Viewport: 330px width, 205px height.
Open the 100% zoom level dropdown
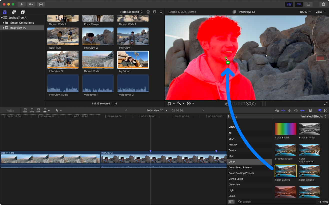point(305,12)
